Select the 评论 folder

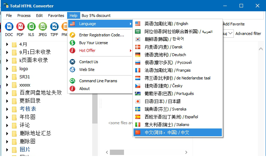25,125
